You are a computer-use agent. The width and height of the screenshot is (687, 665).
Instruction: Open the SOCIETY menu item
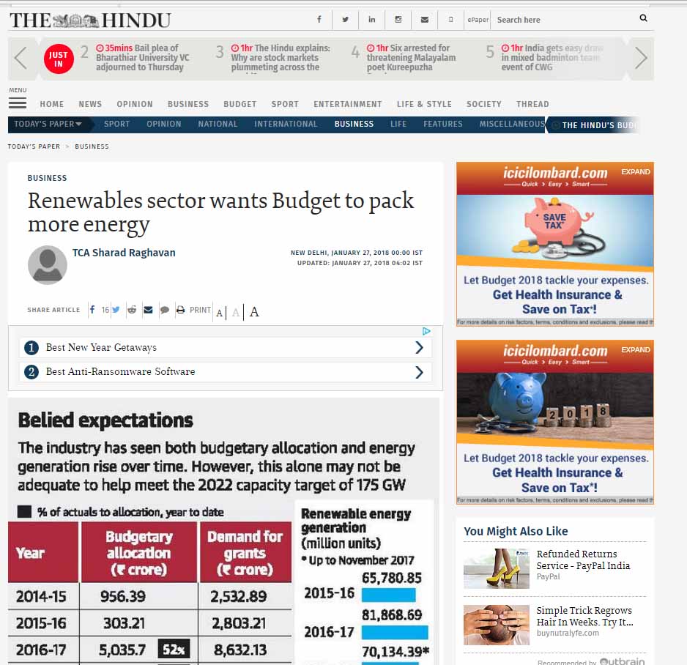click(x=483, y=104)
